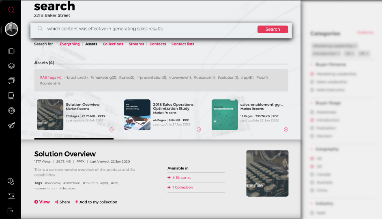This screenshot has width=382, height=219.
Task: Click View for Solution Overview
Action: [x=42, y=202]
